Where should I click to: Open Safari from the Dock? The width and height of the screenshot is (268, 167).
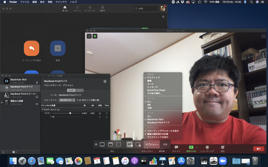tap(32, 161)
